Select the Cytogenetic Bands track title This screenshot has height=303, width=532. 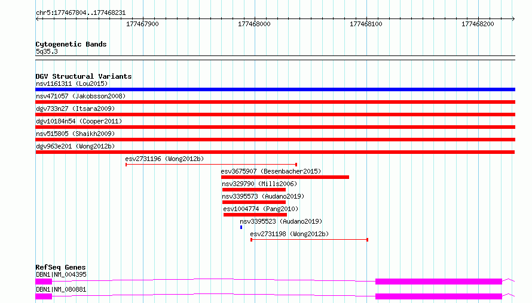coord(71,44)
